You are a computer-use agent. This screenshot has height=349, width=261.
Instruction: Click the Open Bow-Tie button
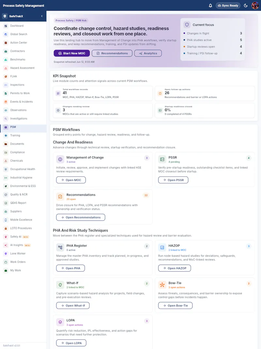(x=175, y=305)
